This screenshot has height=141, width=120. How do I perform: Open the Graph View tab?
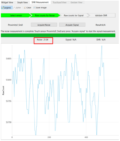pyautogui.click(x=22, y=2)
